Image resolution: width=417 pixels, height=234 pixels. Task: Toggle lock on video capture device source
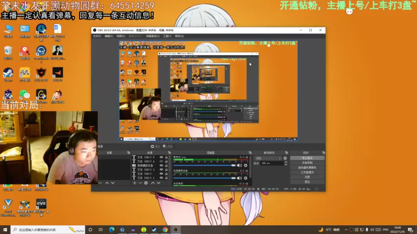pos(166,165)
